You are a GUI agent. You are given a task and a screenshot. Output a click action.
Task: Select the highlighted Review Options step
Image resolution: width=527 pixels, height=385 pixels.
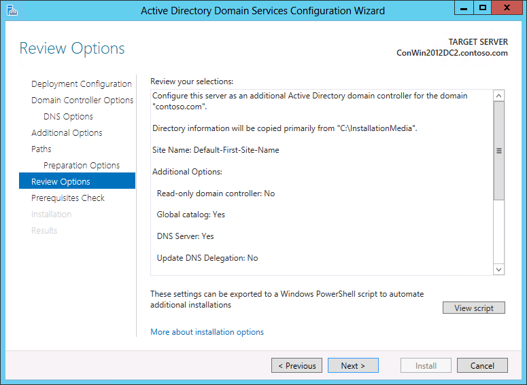[78, 181]
